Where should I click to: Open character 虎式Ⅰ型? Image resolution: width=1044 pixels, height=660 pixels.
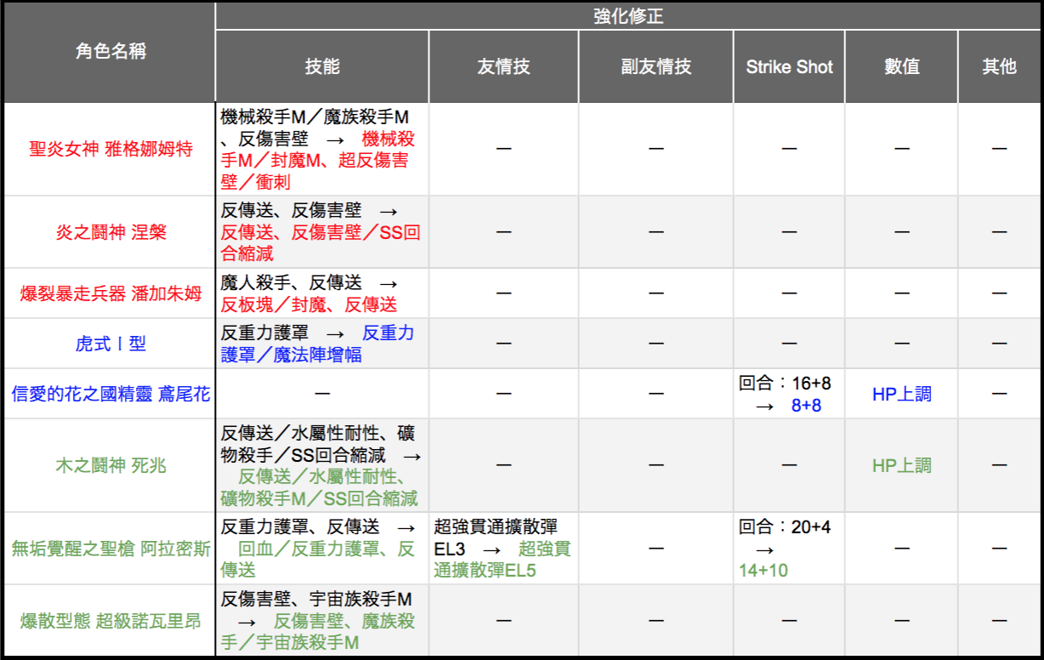click(x=111, y=344)
